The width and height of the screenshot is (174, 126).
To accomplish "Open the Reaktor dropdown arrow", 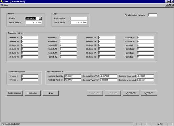I will pyautogui.click(x=40, y=18).
